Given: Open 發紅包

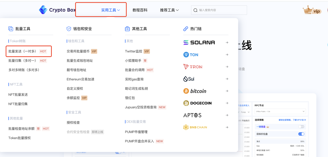Looking at the screenshot, I should [130, 98].
